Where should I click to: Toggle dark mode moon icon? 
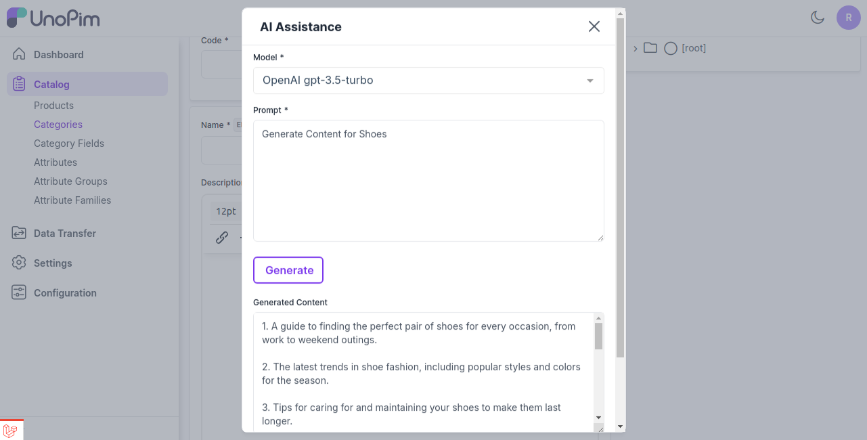(818, 18)
